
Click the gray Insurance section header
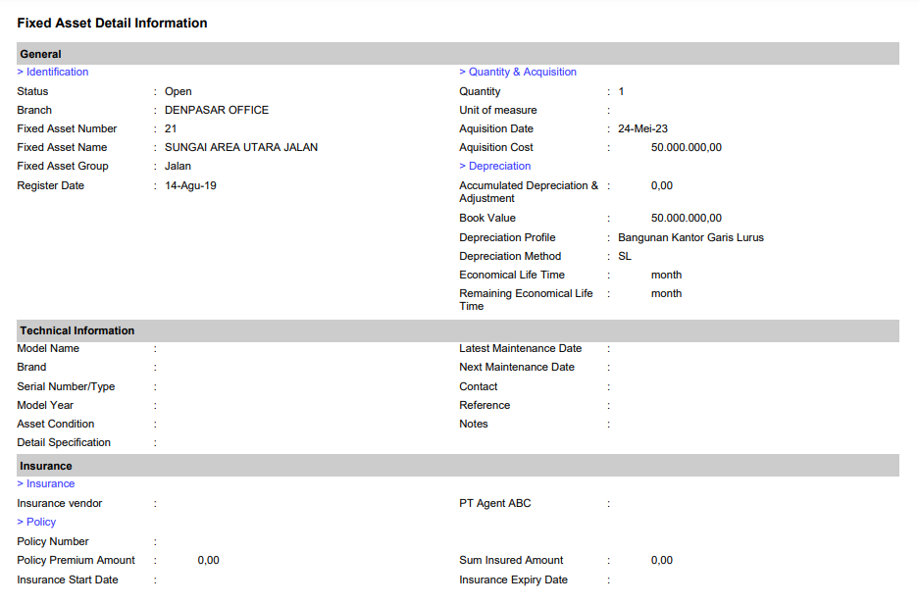click(458, 466)
